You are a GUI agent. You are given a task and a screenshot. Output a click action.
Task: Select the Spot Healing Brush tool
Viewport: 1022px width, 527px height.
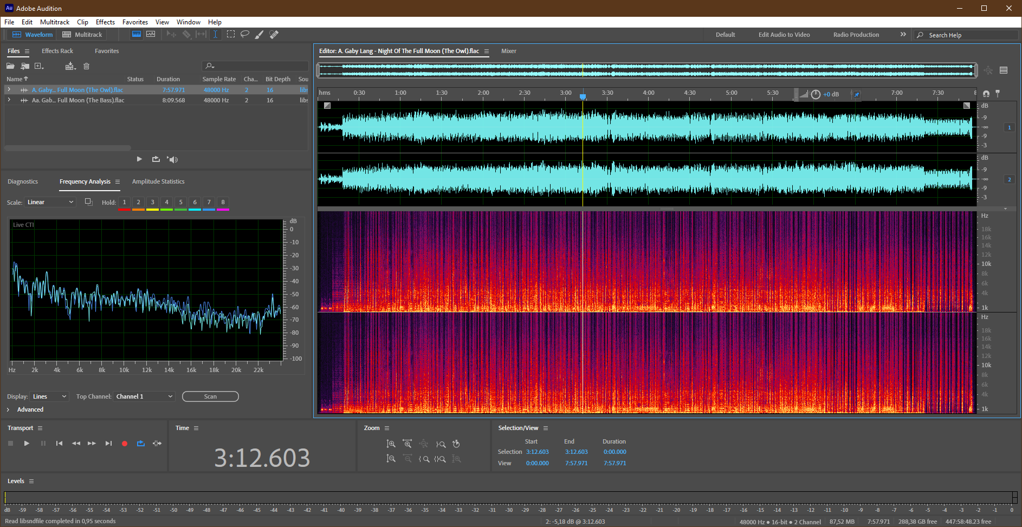point(274,34)
